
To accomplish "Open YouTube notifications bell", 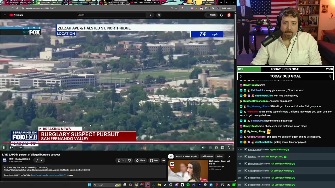I will (x=221, y=15).
